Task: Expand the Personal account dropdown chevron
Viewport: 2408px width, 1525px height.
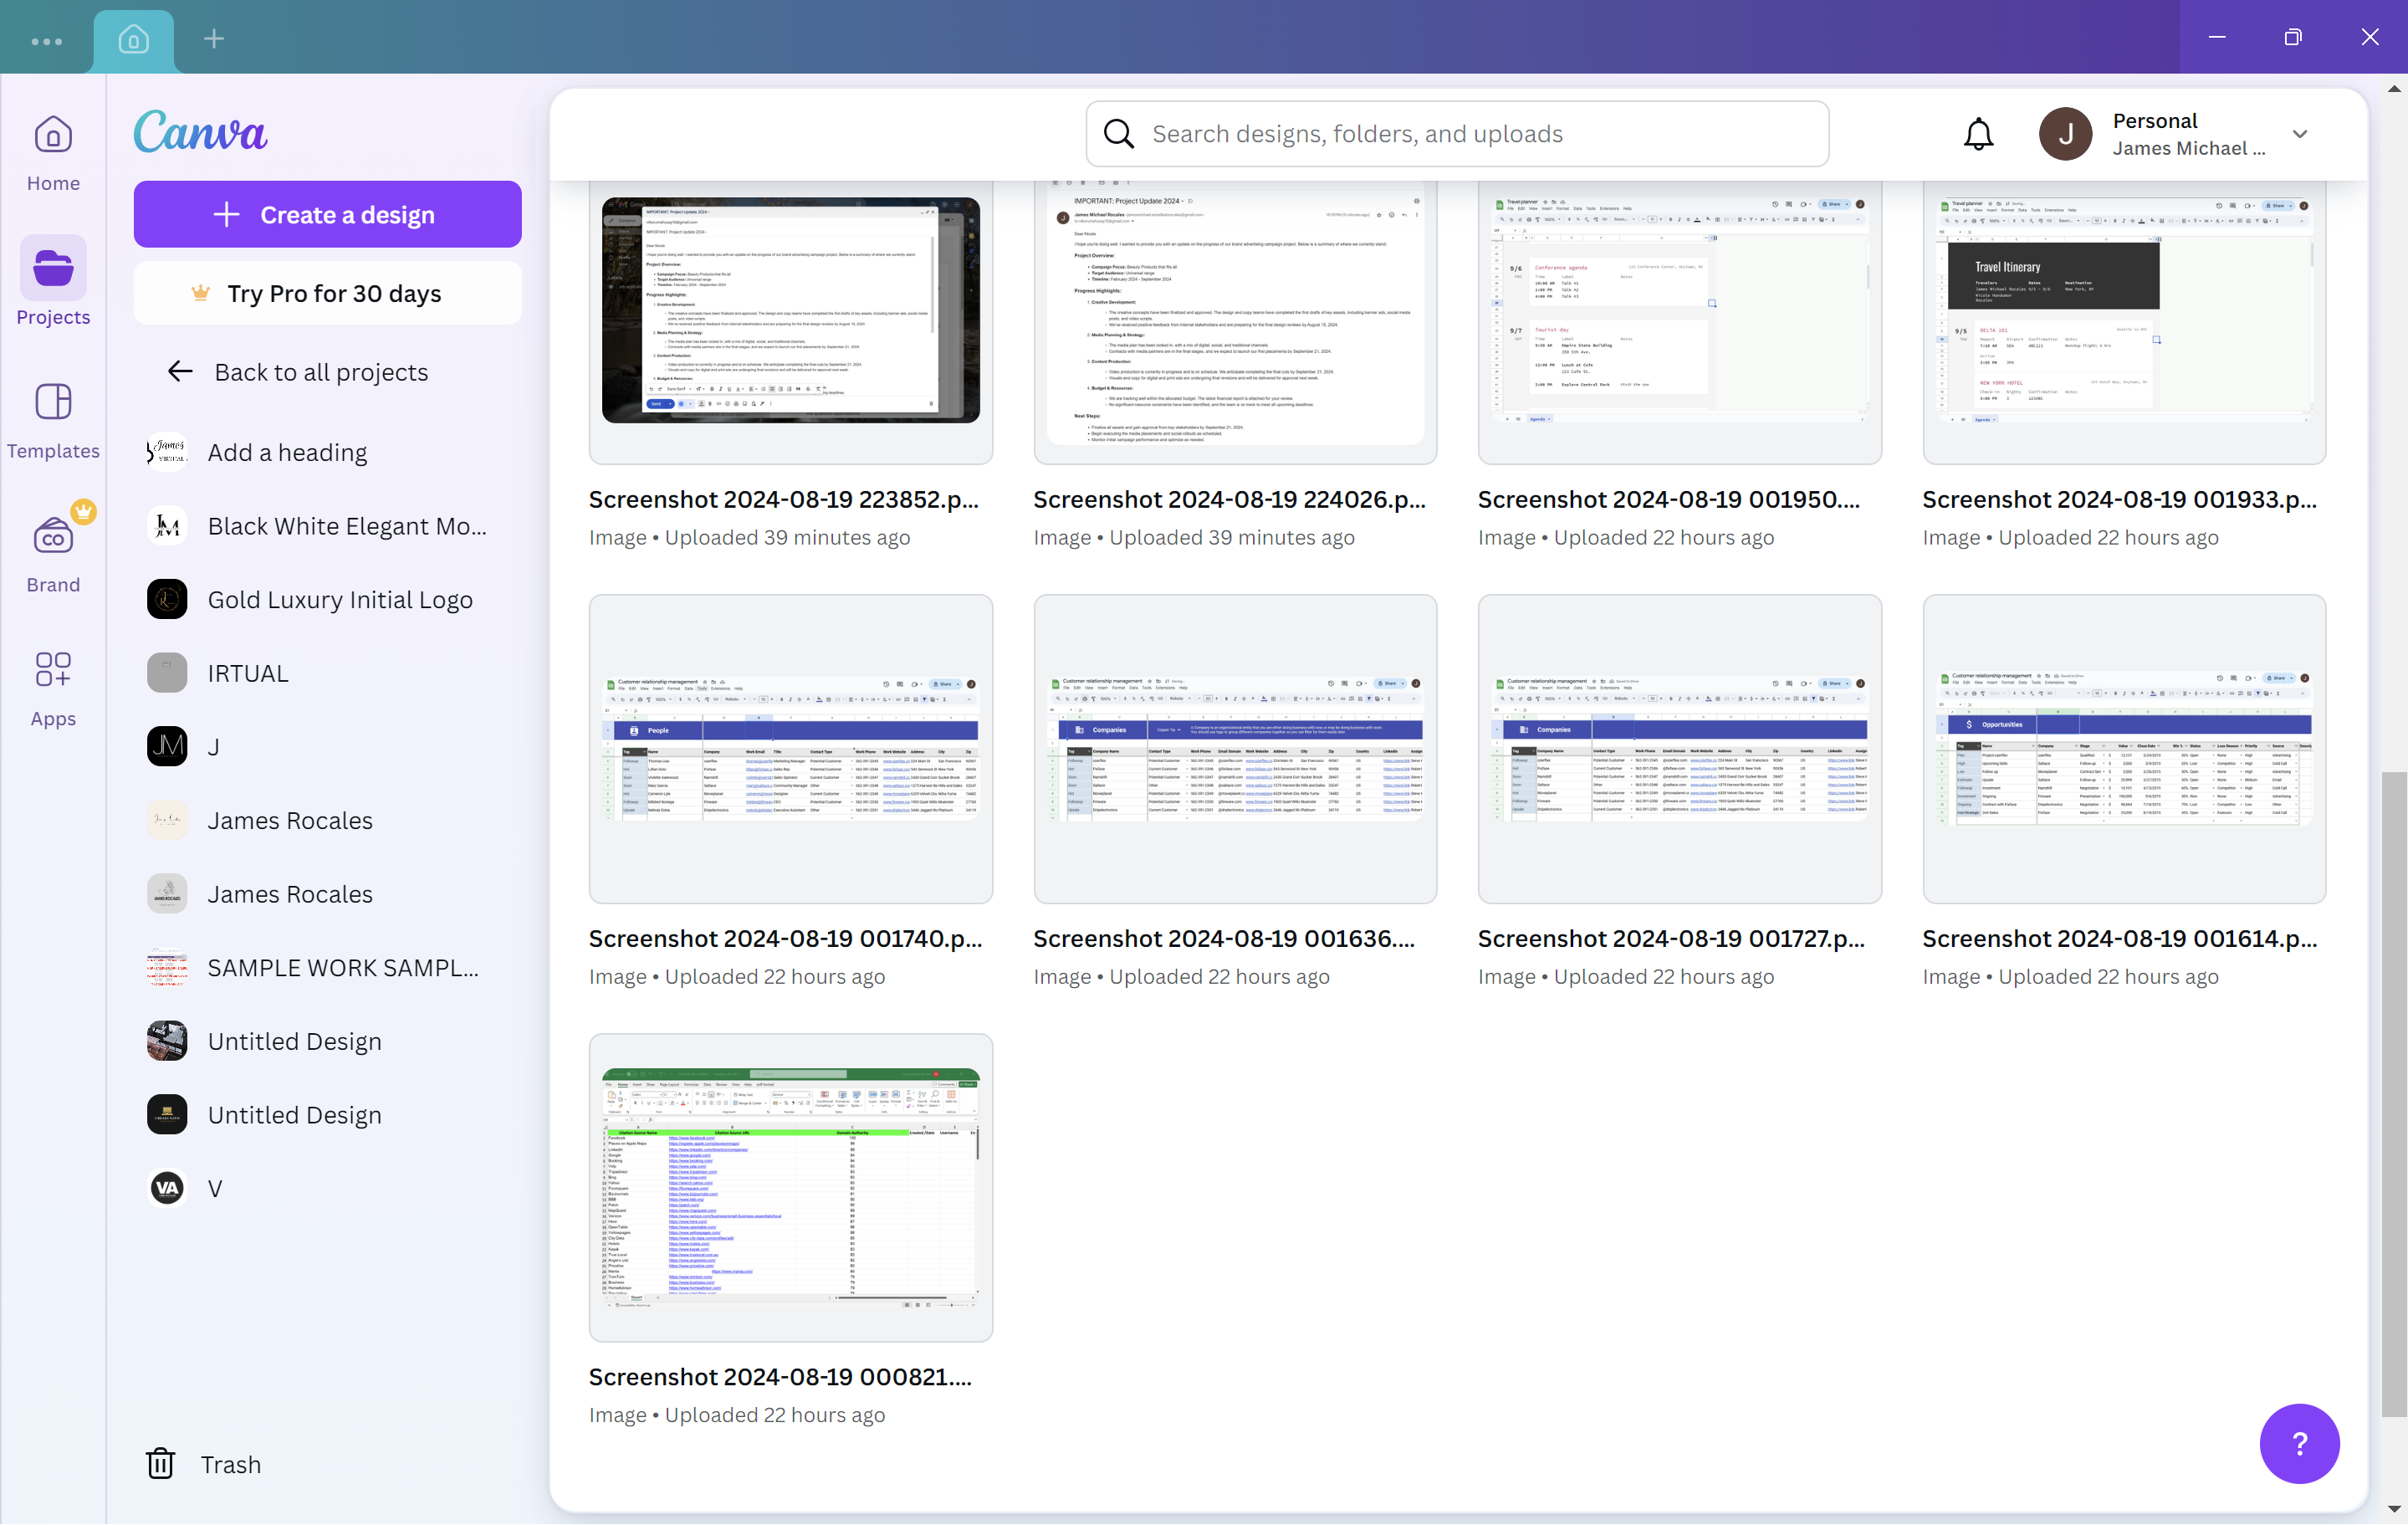Action: pyautogui.click(x=2299, y=134)
